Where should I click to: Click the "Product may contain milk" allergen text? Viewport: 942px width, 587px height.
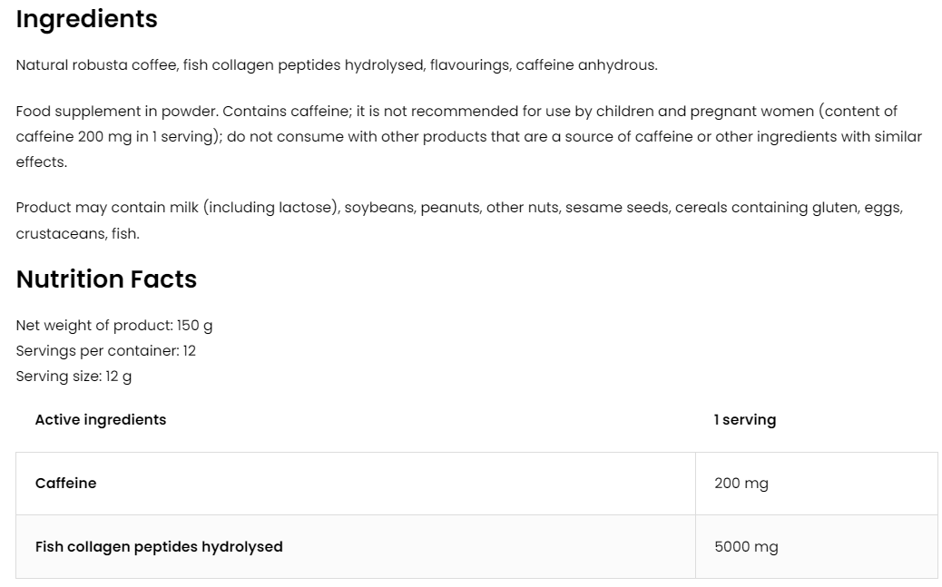pyautogui.click(x=107, y=208)
